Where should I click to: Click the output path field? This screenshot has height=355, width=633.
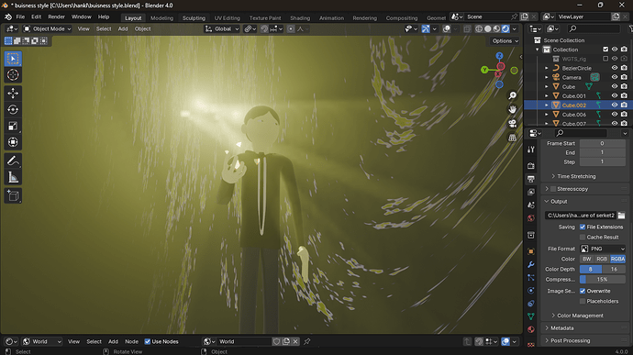[580, 216]
